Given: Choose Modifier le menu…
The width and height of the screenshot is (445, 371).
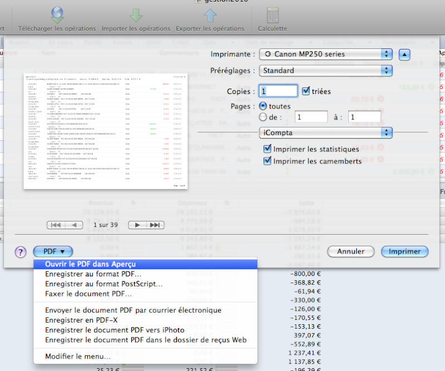Looking at the screenshot, I should (145, 357).
